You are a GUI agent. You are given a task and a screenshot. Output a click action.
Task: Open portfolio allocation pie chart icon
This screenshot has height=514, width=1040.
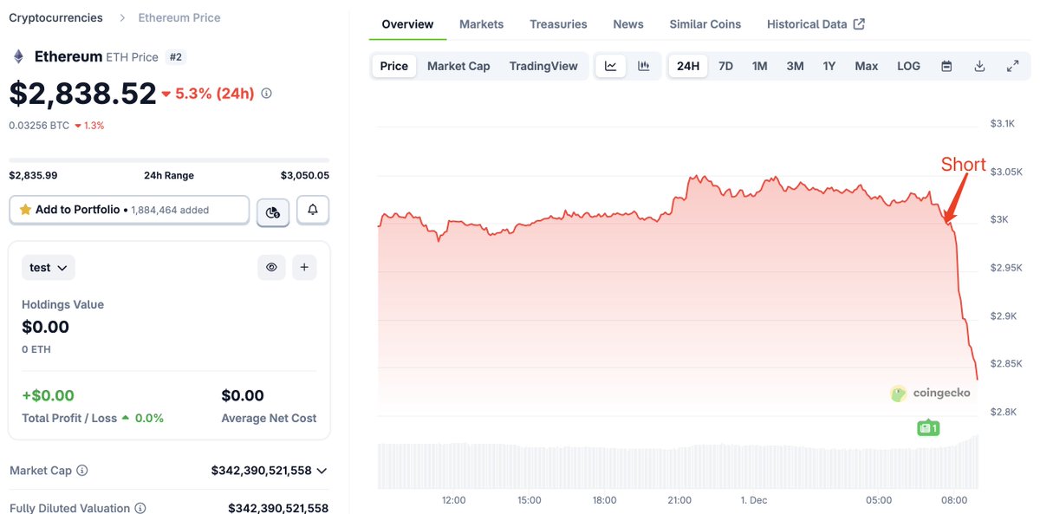pyautogui.click(x=272, y=210)
